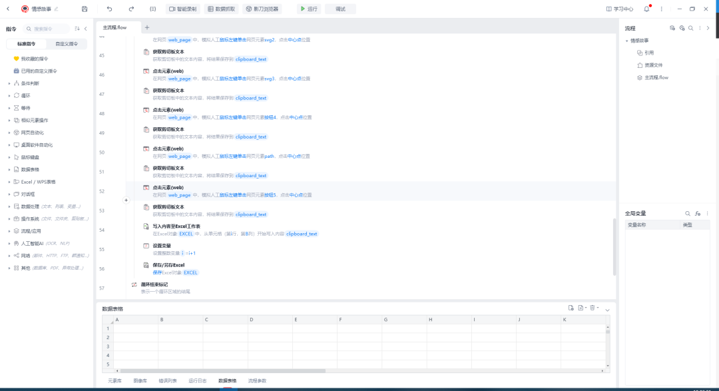Screen dimensions: 719x391
Task: Add a new flow tab with plus
Action: [x=147, y=27]
